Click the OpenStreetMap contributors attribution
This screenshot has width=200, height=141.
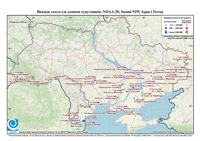pos(172,132)
